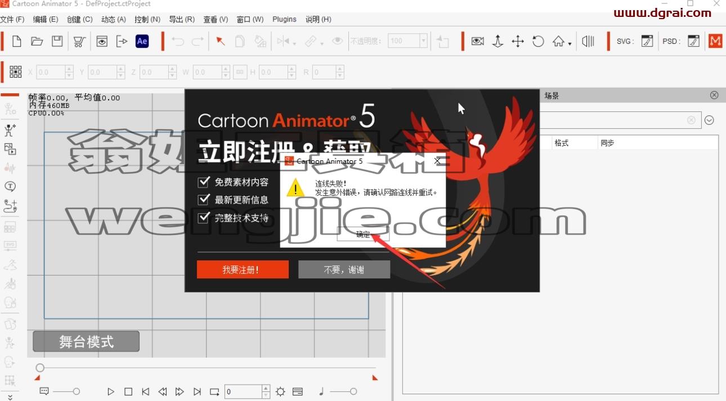Click the current frame number field
Image resolution: width=726 pixels, height=401 pixels.
pyautogui.click(x=243, y=391)
